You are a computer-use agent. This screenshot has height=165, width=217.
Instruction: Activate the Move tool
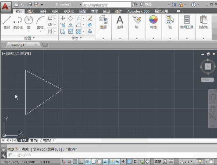click(x=63, y=18)
